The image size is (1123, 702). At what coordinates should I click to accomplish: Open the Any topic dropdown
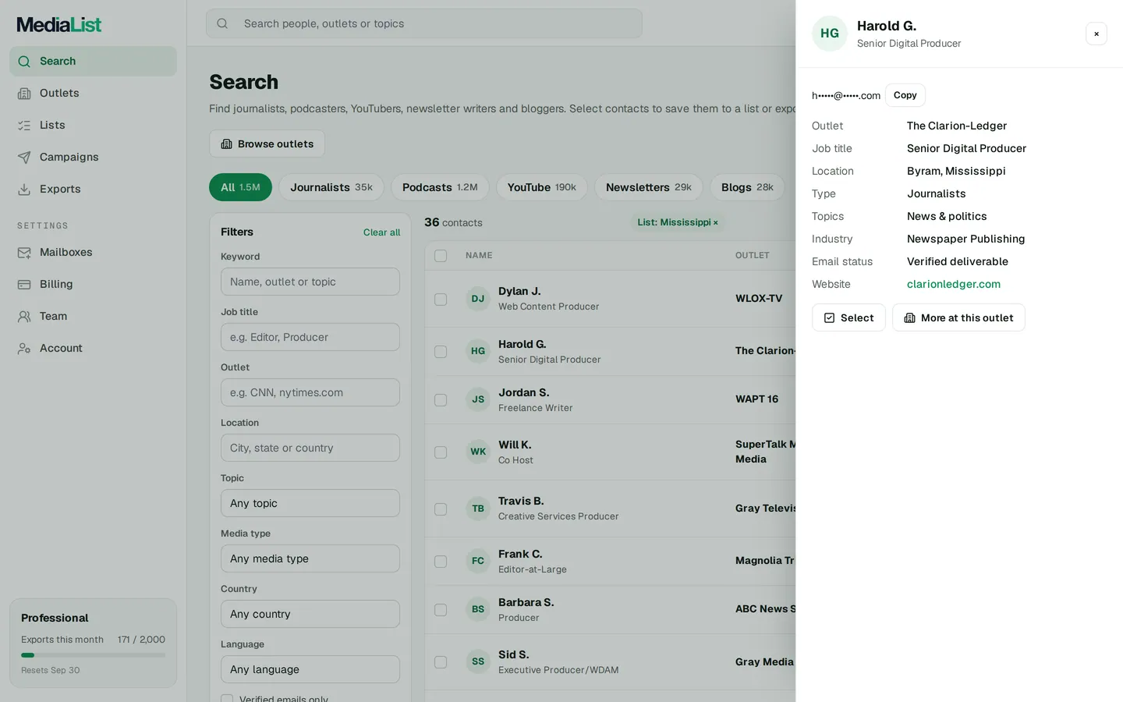(310, 503)
